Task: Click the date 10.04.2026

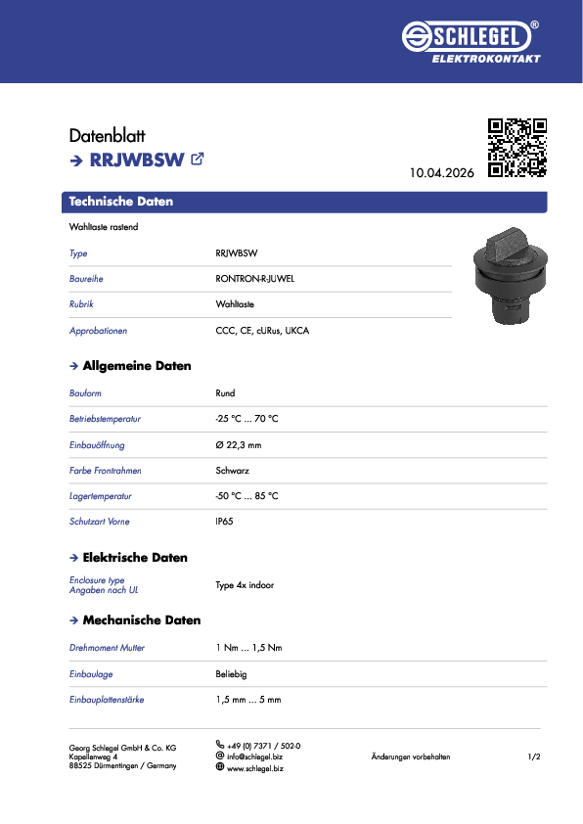Action: [x=442, y=173]
